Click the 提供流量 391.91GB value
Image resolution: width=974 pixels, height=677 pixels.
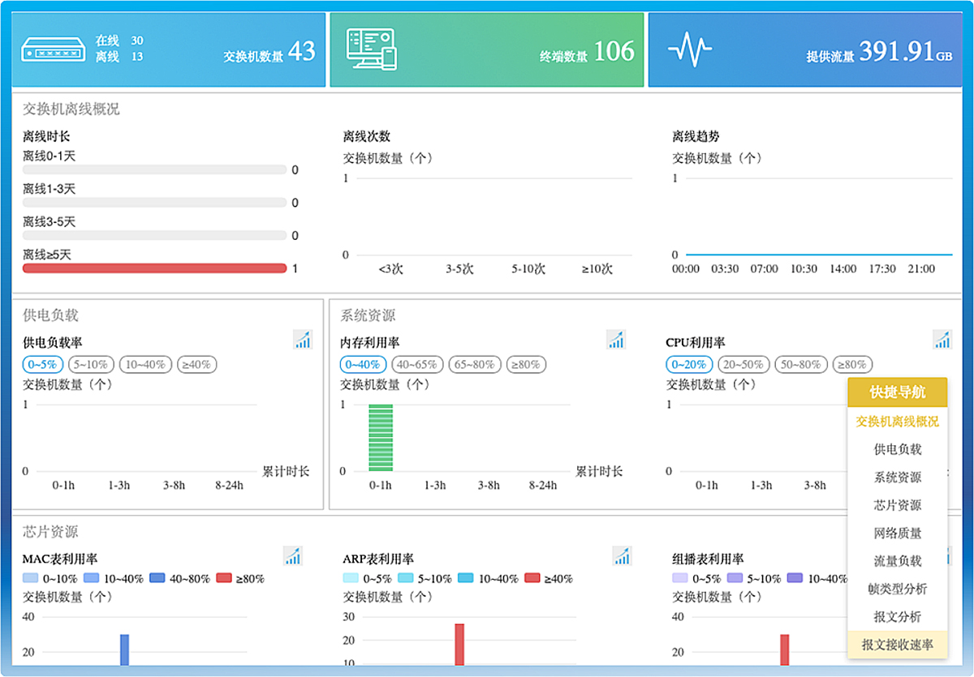point(906,51)
